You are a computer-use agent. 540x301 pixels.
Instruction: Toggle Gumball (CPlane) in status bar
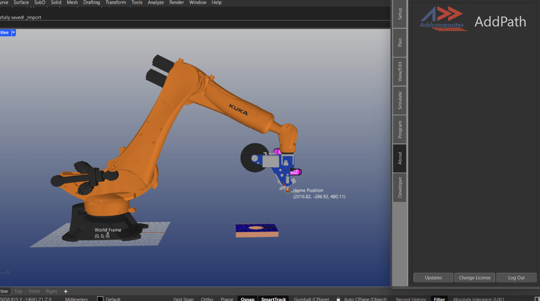click(x=311, y=299)
